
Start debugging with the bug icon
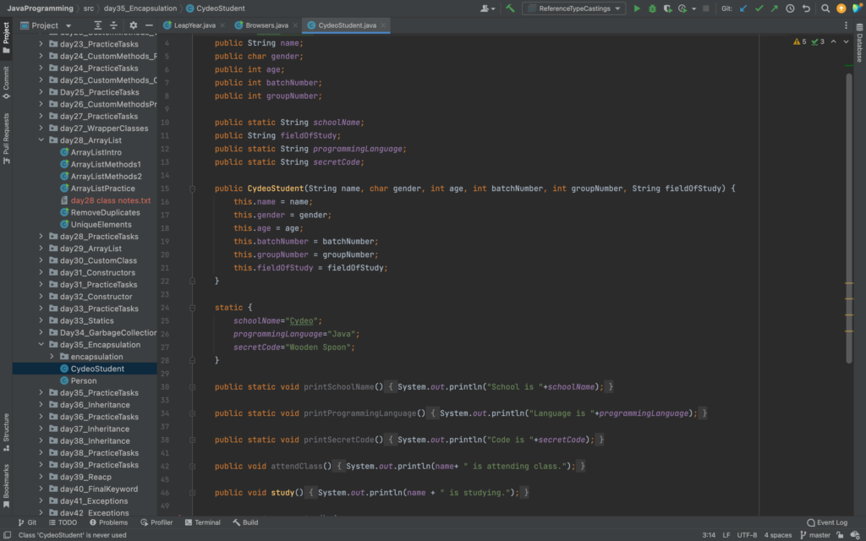tap(652, 8)
